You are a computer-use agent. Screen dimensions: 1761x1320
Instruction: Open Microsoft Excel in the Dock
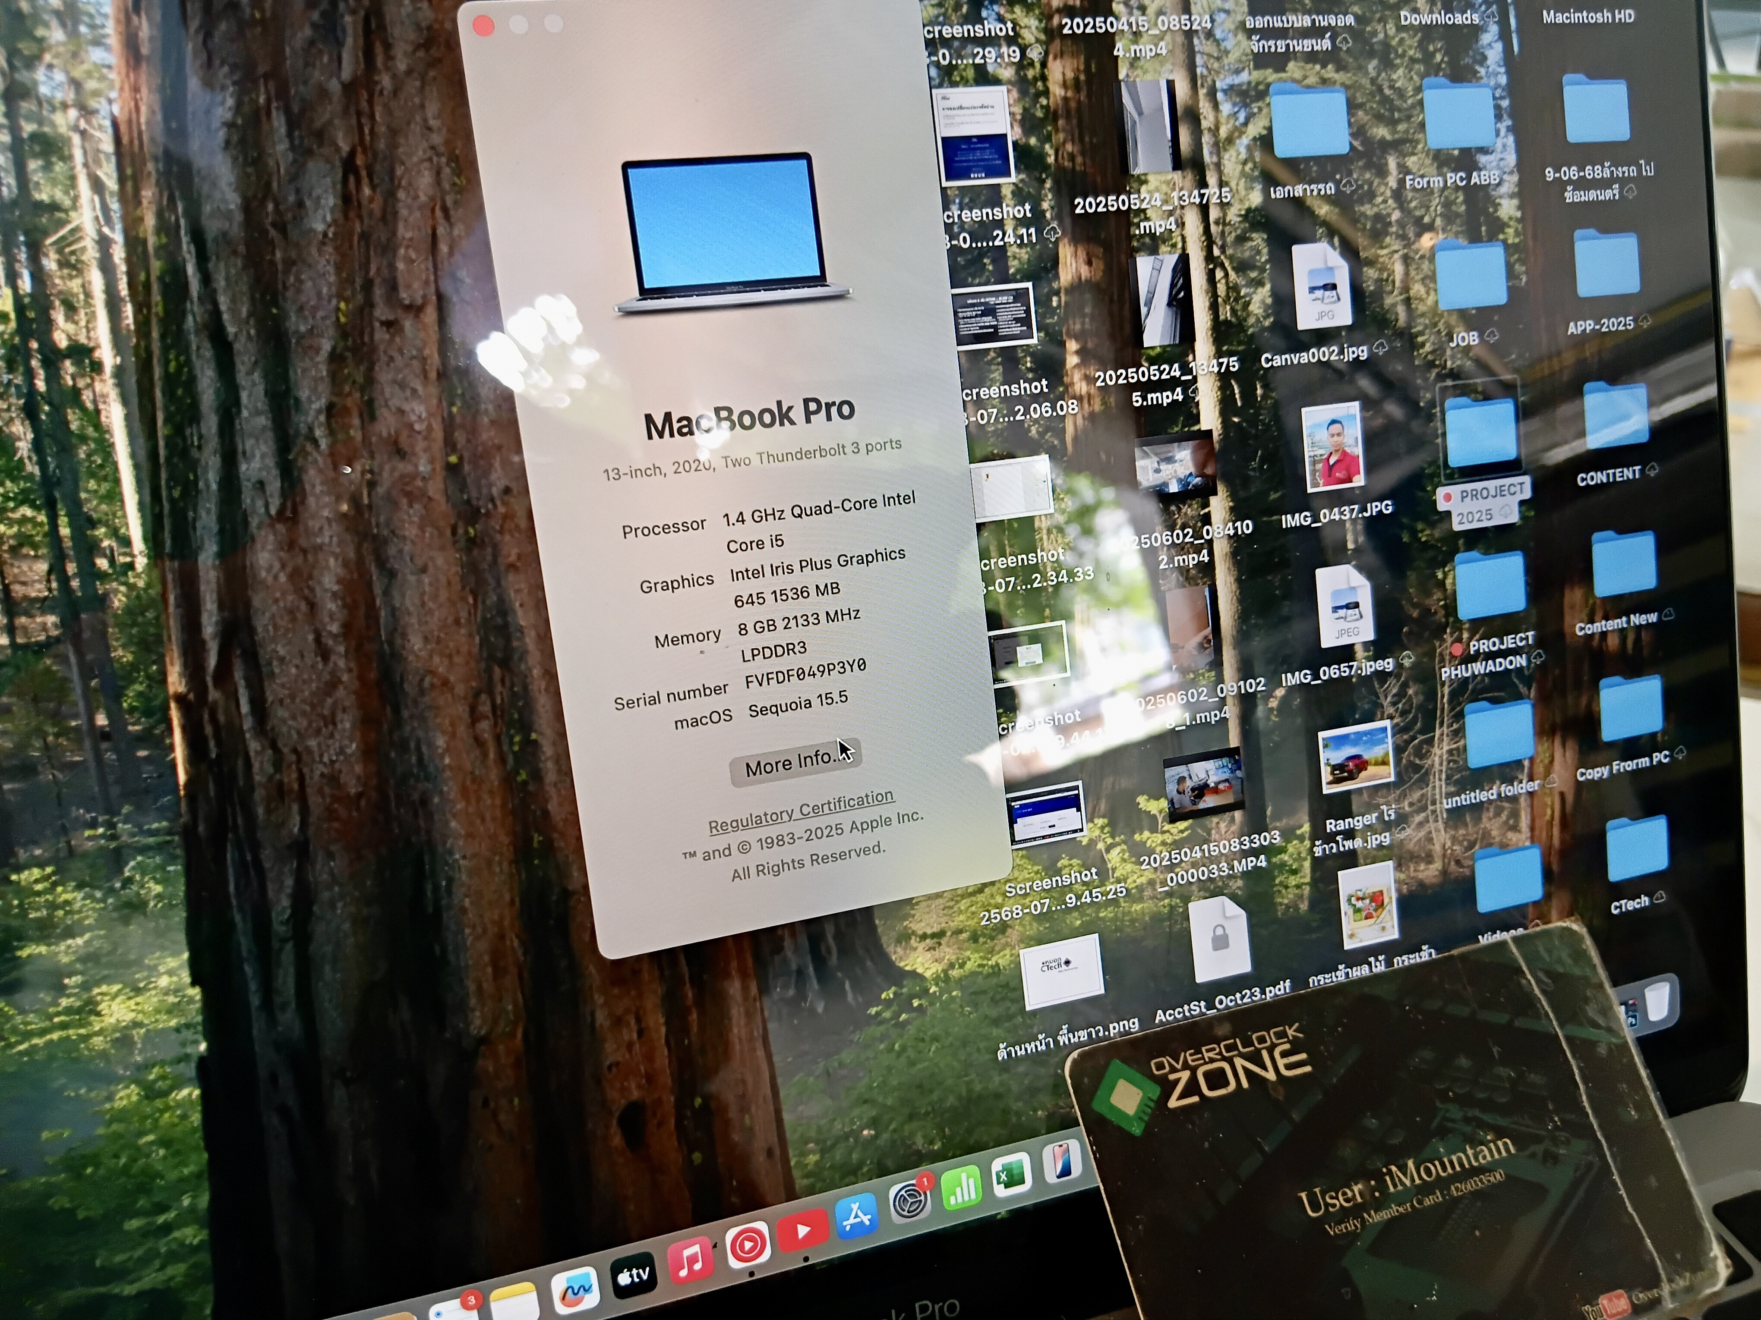click(1011, 1174)
